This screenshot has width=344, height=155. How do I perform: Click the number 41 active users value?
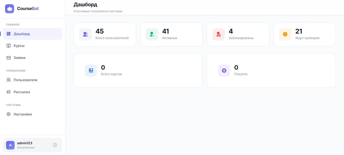166,31
